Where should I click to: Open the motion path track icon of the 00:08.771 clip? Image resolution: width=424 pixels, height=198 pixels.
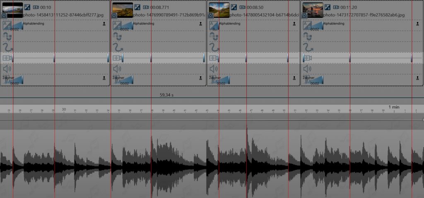pyautogui.click(x=118, y=47)
